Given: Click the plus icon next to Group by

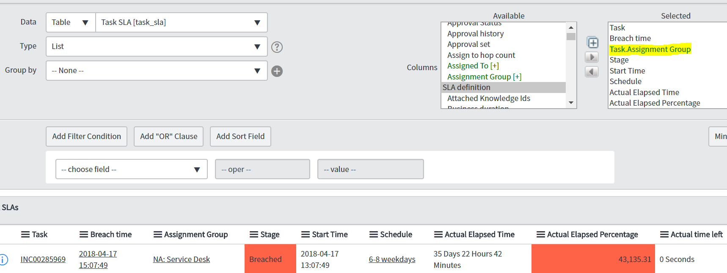Looking at the screenshot, I should pyautogui.click(x=277, y=71).
